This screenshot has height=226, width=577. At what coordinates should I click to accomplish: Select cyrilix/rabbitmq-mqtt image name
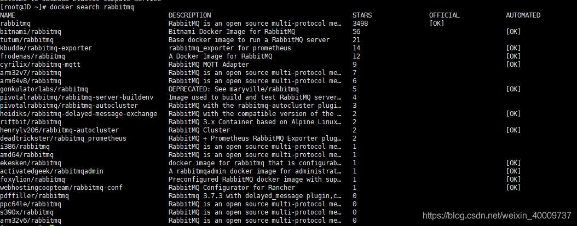(x=40, y=65)
